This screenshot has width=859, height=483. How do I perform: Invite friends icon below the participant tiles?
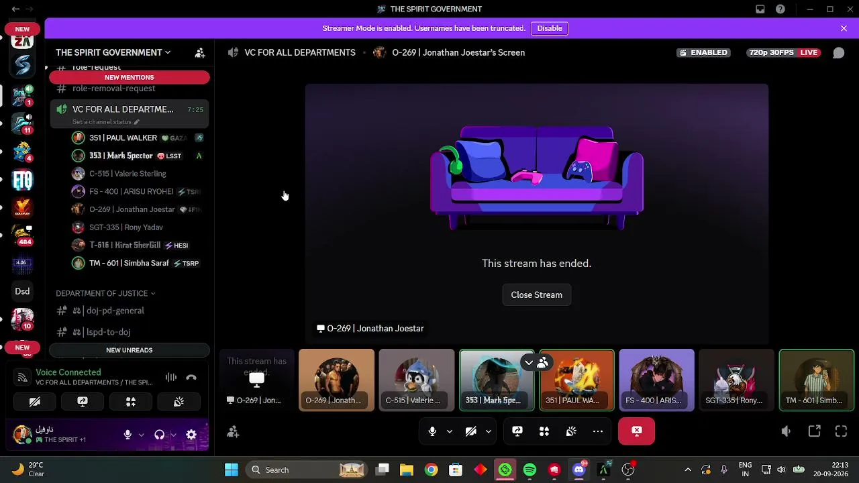tap(233, 432)
